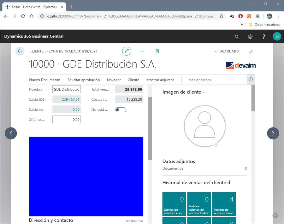Go back with the browser back arrow
The width and height of the screenshot is (284, 224).
click(x=6, y=16)
